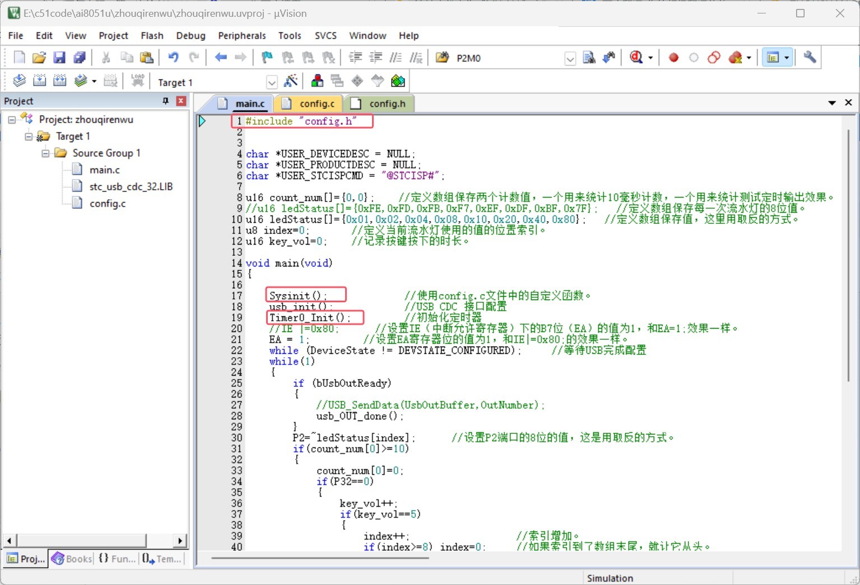Select main.c in the project tree
The image size is (860, 585).
point(105,170)
